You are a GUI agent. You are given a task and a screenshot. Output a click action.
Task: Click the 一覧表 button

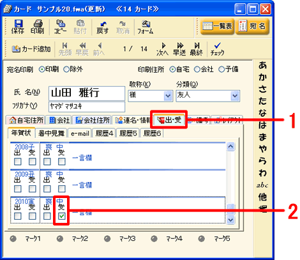click(217, 26)
